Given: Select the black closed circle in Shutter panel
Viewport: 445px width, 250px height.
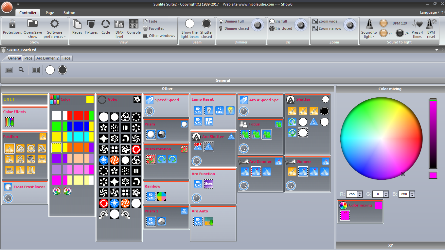Looking at the screenshot, I should tap(324, 111).
